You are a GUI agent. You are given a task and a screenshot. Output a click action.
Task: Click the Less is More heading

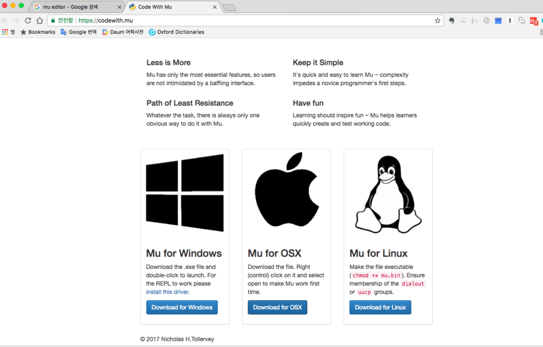(x=169, y=63)
